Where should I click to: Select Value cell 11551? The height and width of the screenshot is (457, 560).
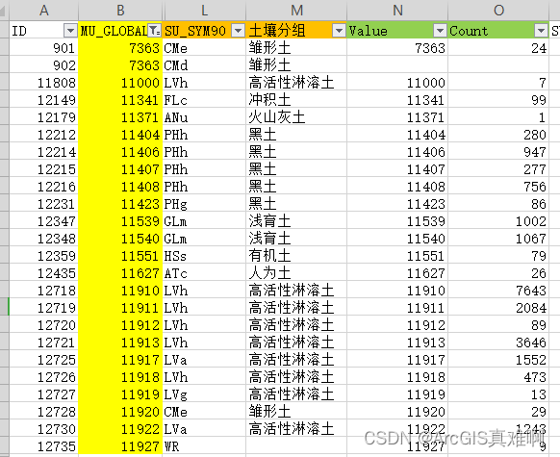point(397,256)
